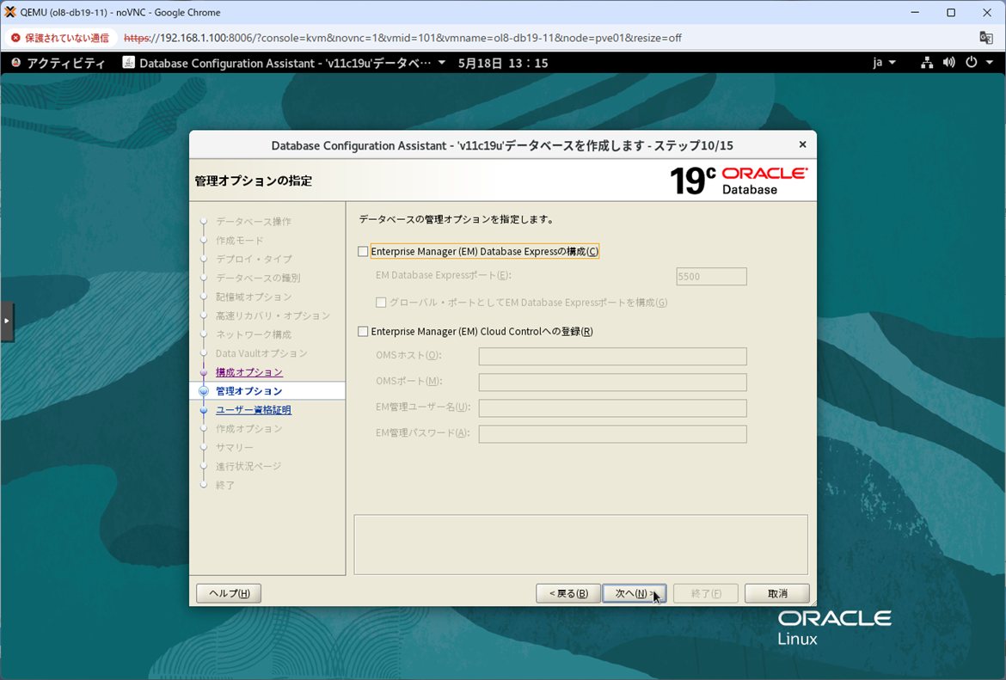
Task: Click the ヘルプ(H) help button
Action: click(229, 593)
